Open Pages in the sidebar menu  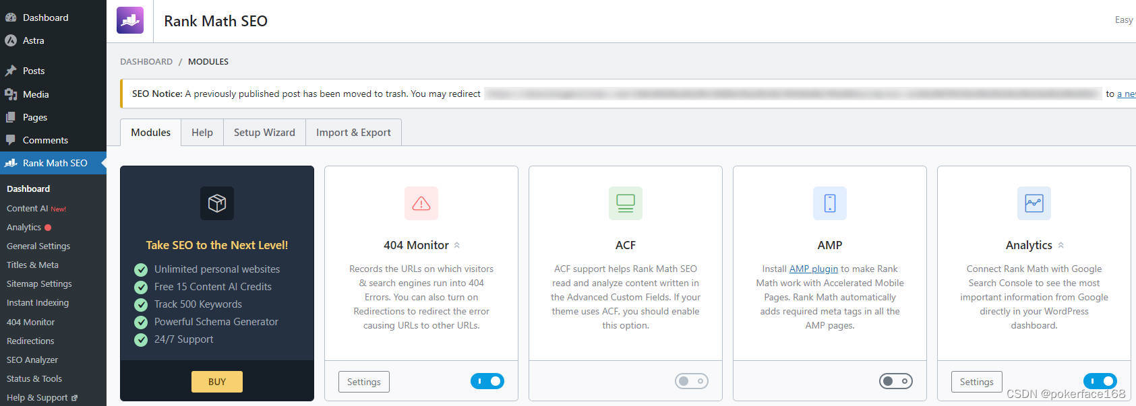pyautogui.click(x=53, y=117)
